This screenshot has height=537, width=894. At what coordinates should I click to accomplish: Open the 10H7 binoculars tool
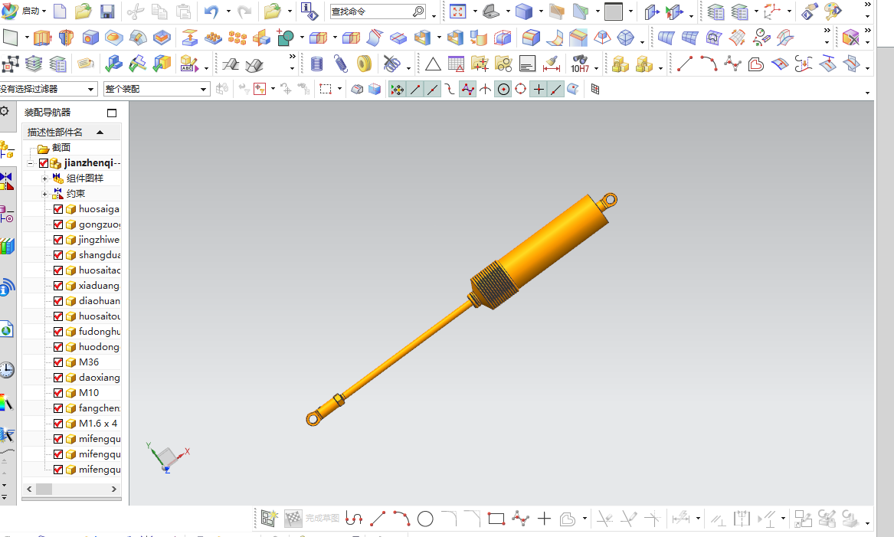(580, 64)
